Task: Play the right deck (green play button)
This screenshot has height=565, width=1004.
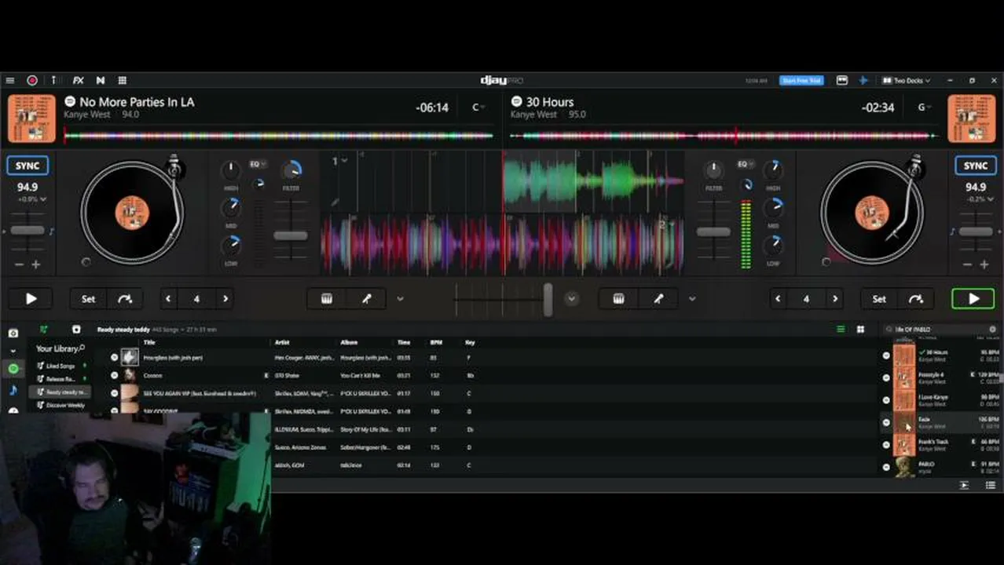Action: tap(973, 299)
